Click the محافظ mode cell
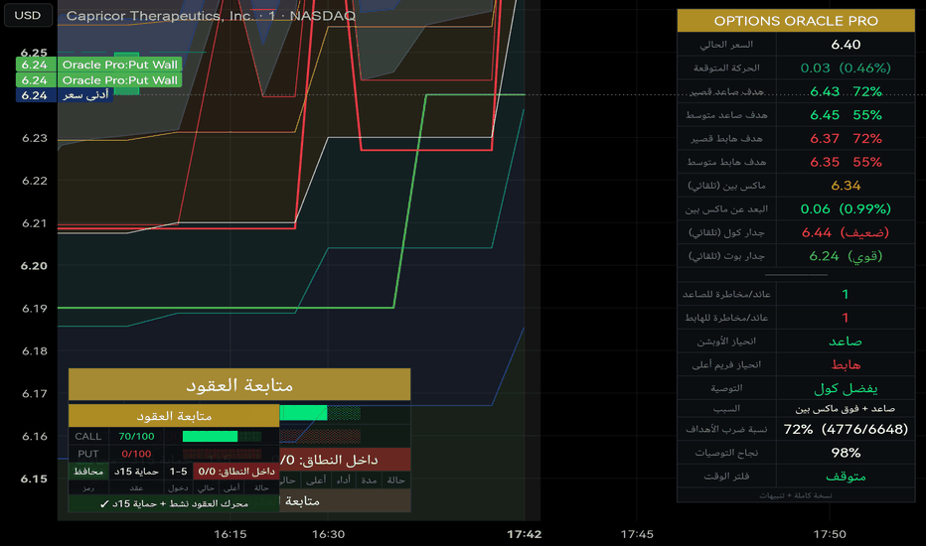Viewport: 926px width, 546px height. pos(88,471)
